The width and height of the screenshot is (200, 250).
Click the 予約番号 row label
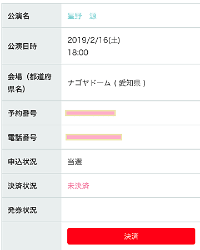(x=22, y=113)
